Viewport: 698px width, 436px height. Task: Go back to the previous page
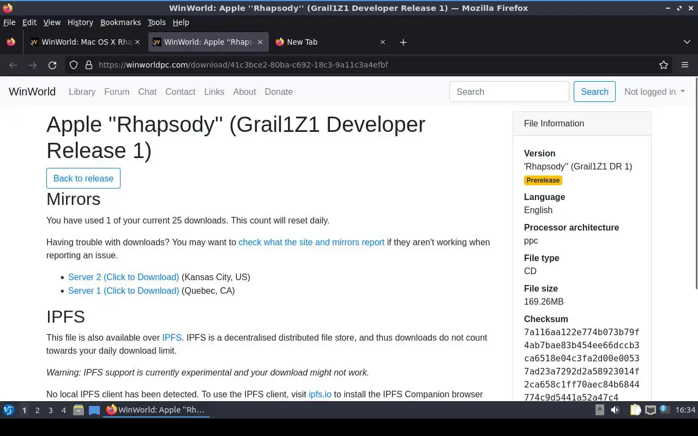pyautogui.click(x=13, y=65)
